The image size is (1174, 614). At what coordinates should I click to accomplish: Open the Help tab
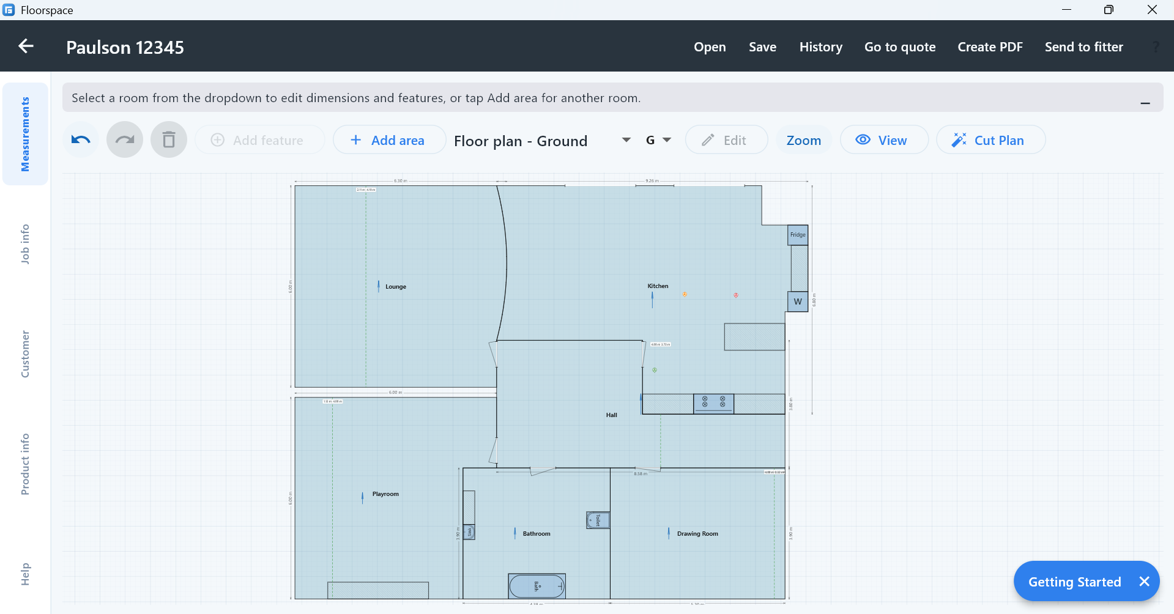click(x=25, y=574)
